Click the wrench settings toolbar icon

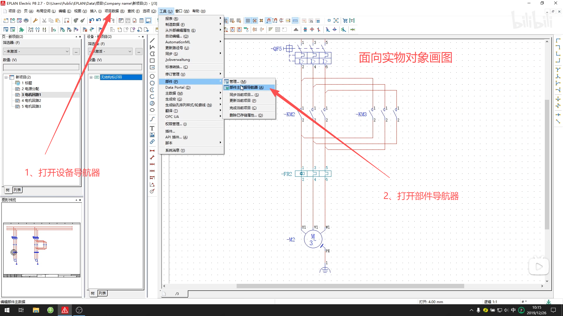tap(35, 20)
